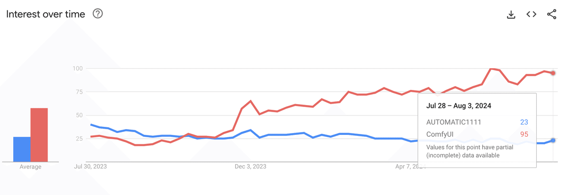Image resolution: width=570 pixels, height=195 pixels.
Task: Click the 100 value on the y-axis
Action: [77, 69]
